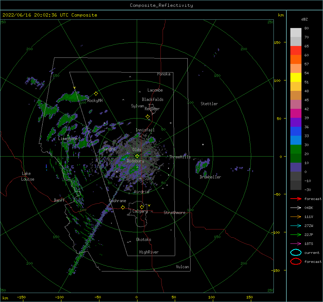Select the Okotoks label
Screen dimensions: 323x302
click(144, 240)
